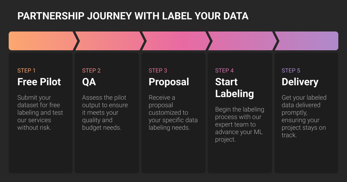Click the STEP 5 label
The image size is (347, 182).
[291, 70]
